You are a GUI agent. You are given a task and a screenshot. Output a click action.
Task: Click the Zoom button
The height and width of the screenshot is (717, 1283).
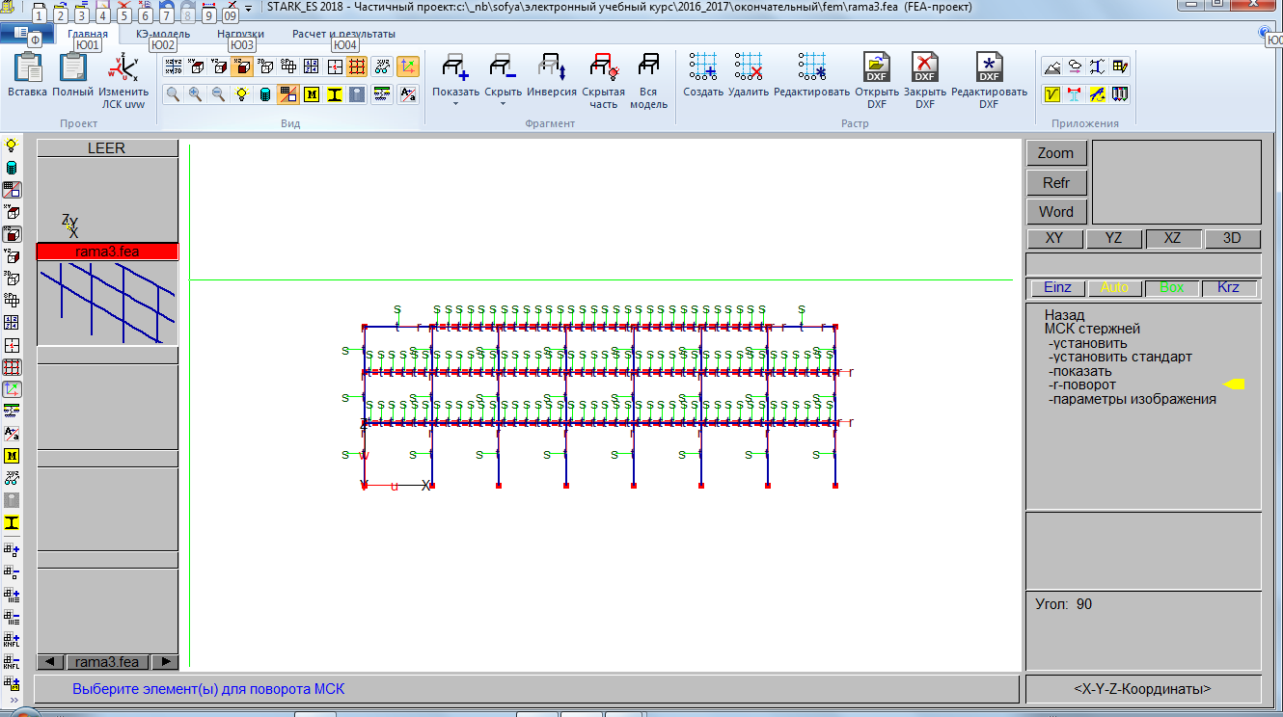[x=1056, y=153]
